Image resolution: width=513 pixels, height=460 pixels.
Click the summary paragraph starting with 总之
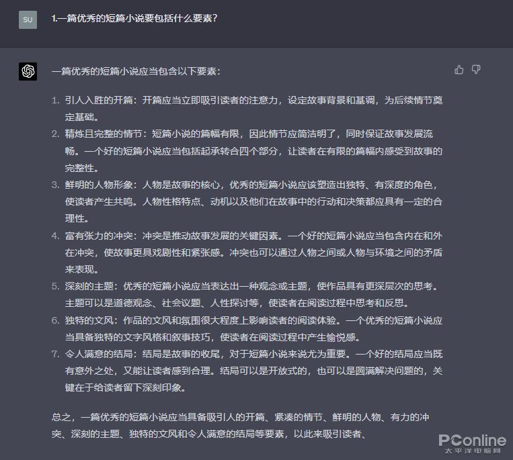point(241,425)
